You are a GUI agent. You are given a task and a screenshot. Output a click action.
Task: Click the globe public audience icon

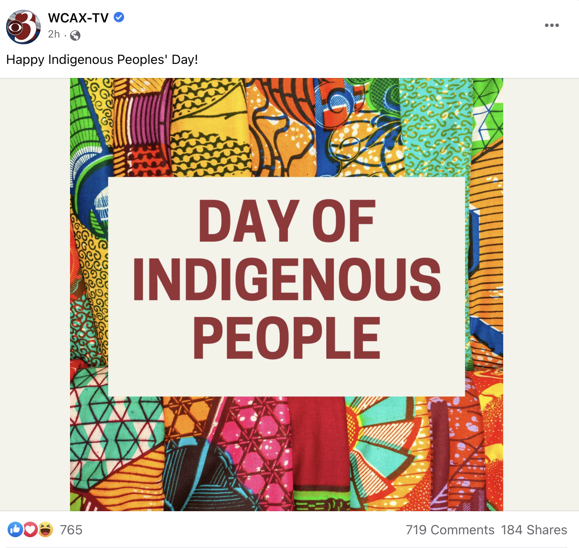[x=75, y=35]
